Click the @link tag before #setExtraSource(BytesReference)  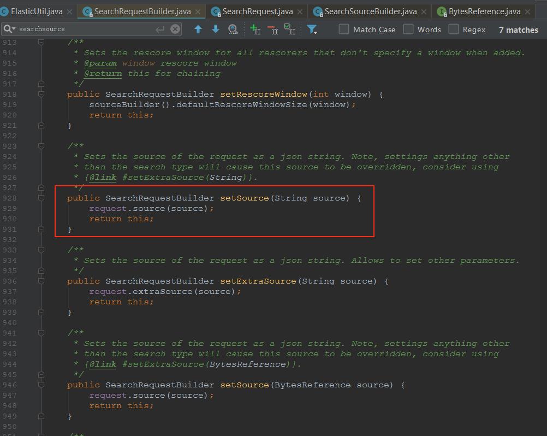tap(103, 364)
